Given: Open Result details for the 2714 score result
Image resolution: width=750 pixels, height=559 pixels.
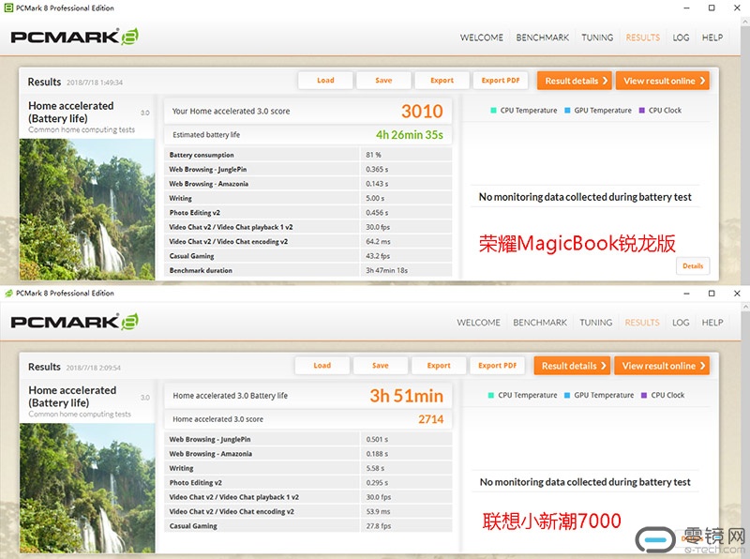Looking at the screenshot, I should pyautogui.click(x=572, y=366).
